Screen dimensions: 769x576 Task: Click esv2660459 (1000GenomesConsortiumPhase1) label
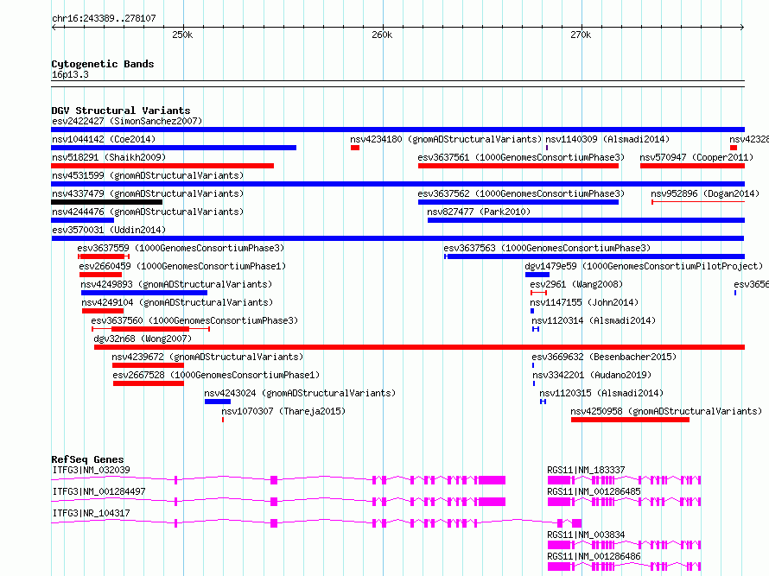pyautogui.click(x=182, y=266)
